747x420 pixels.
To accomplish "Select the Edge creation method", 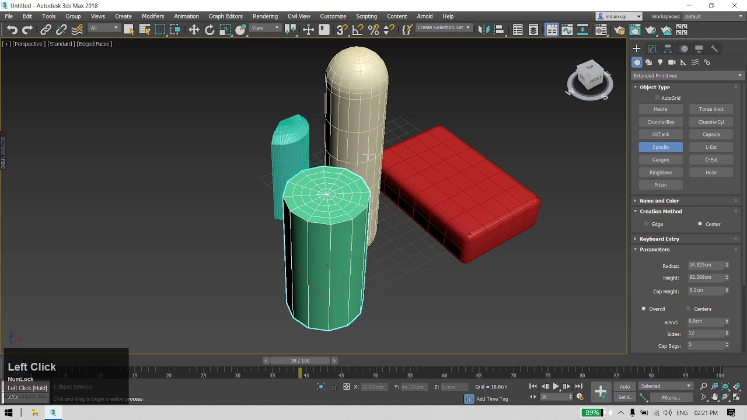I will (646, 224).
